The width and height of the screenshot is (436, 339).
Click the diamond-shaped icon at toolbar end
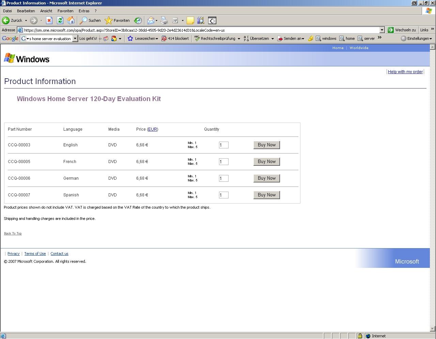tap(212, 20)
